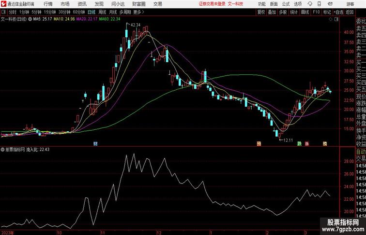Expand the 更多 more periods chevron
This screenshot has height=235, width=366.
(138, 12)
